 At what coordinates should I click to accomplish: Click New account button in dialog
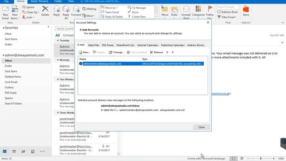click(x=84, y=52)
